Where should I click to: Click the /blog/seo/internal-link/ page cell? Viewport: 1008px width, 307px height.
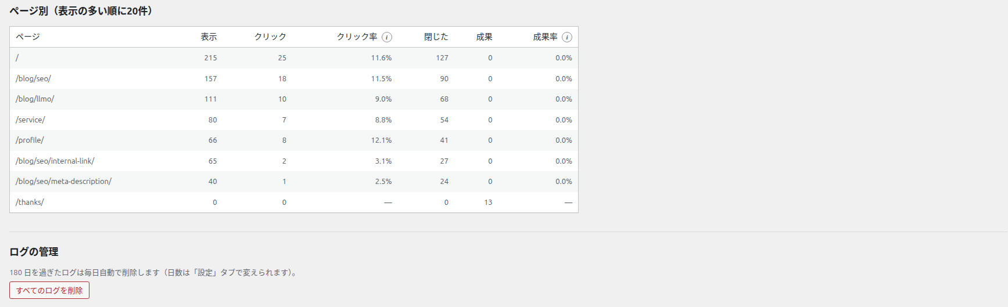tap(55, 161)
